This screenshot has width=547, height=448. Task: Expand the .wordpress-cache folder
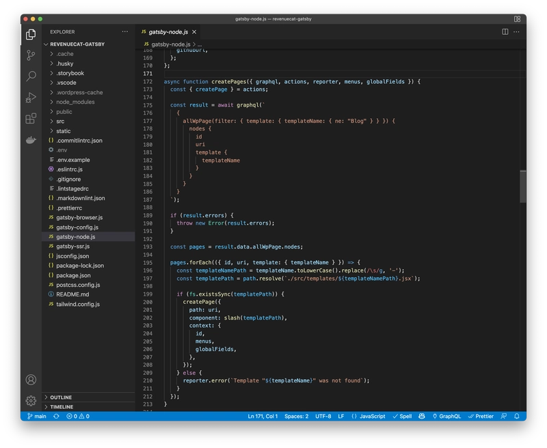(x=88, y=92)
